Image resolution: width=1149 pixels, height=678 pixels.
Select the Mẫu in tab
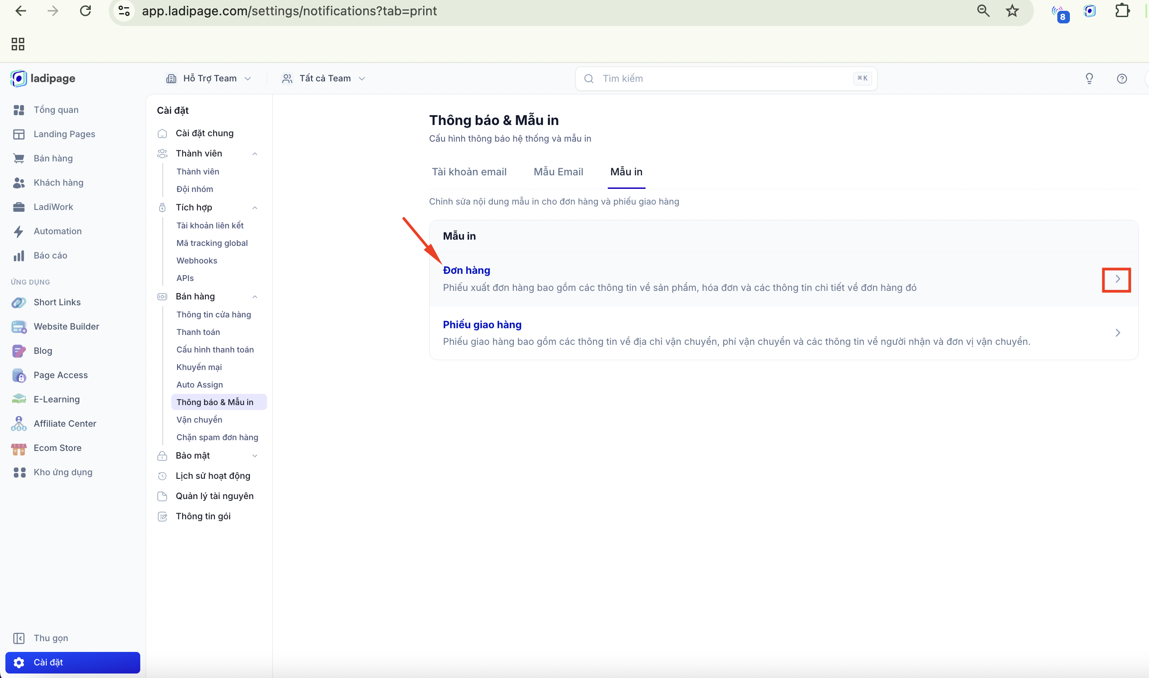click(626, 172)
